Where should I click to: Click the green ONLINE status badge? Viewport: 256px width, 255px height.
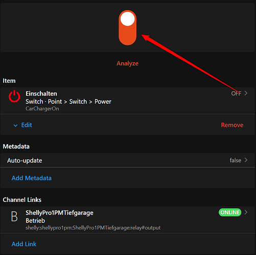[x=230, y=212]
